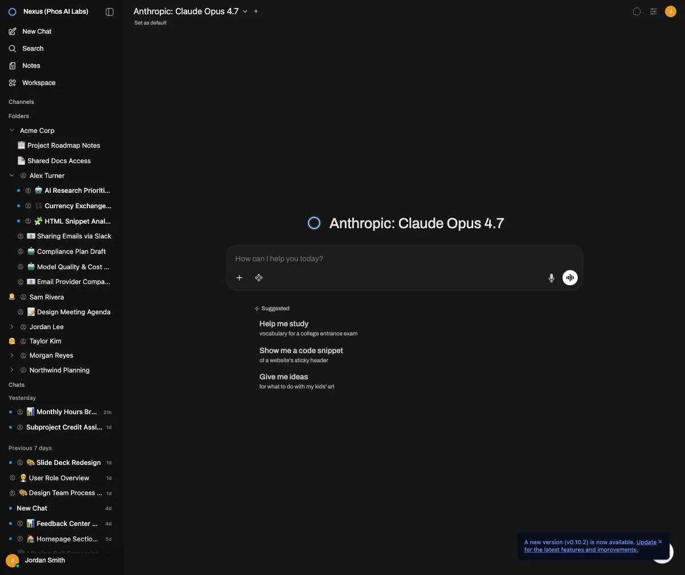Expand the Northwind Planning folder chevron
This screenshot has height=575, width=685.
tap(12, 370)
